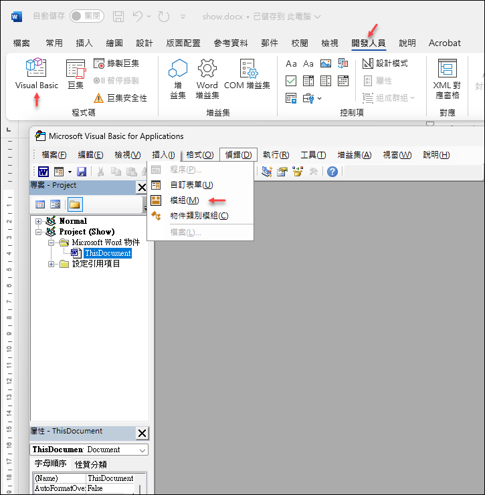
Task: Open the Visual Basic editor button
Action: (36, 73)
